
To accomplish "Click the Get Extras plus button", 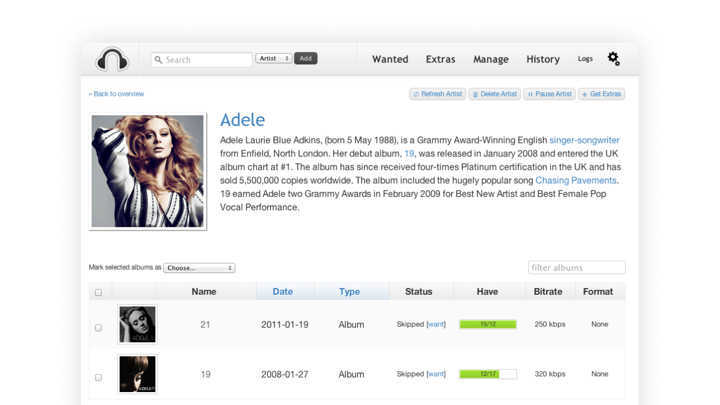I will pyautogui.click(x=601, y=94).
